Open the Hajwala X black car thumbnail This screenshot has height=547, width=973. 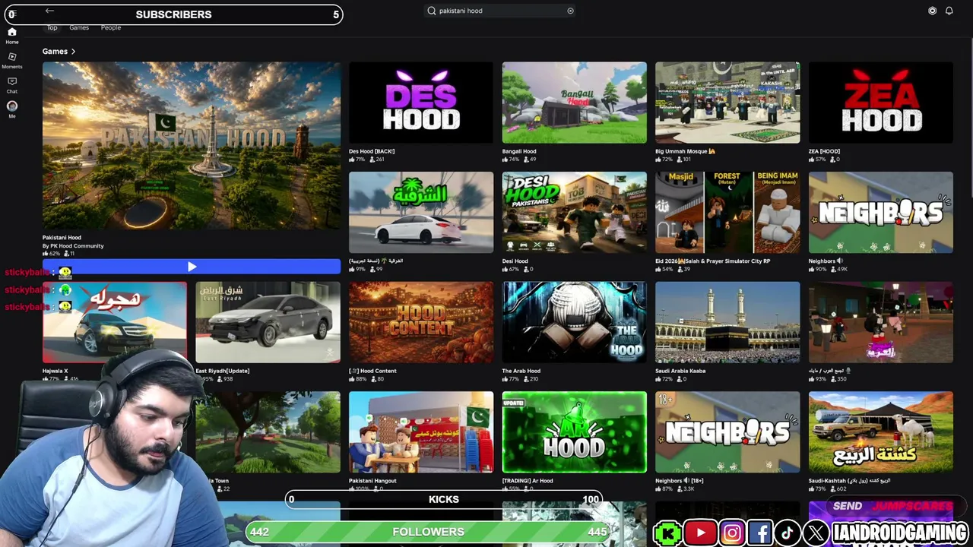point(115,322)
